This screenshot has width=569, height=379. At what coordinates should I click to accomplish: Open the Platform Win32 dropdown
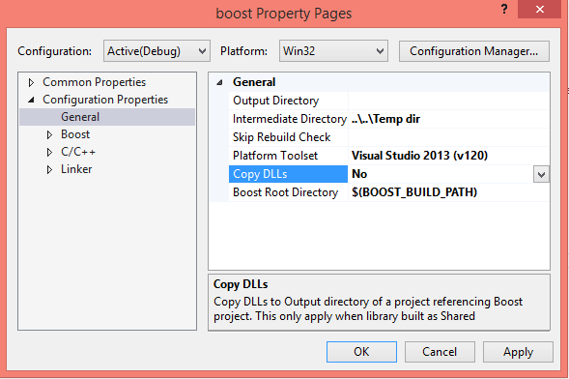333,51
